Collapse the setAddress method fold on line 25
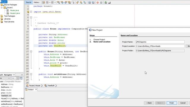Screen dimensions: 190x107 [31, 74]
